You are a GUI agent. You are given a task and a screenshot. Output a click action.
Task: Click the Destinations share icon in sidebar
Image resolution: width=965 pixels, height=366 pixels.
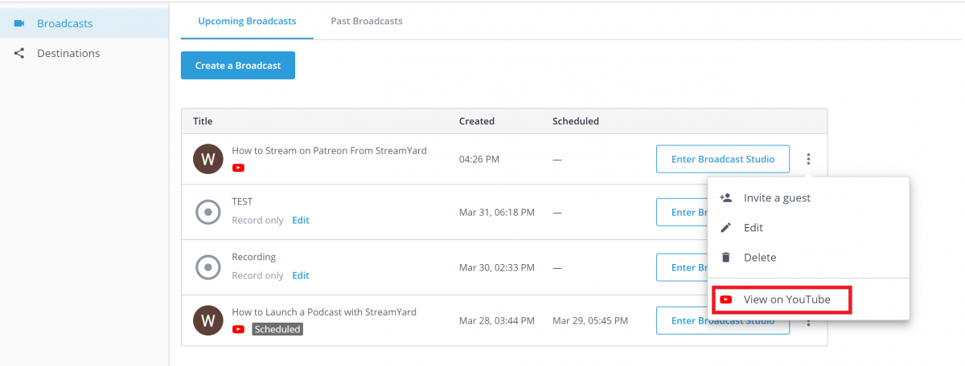[19, 54]
